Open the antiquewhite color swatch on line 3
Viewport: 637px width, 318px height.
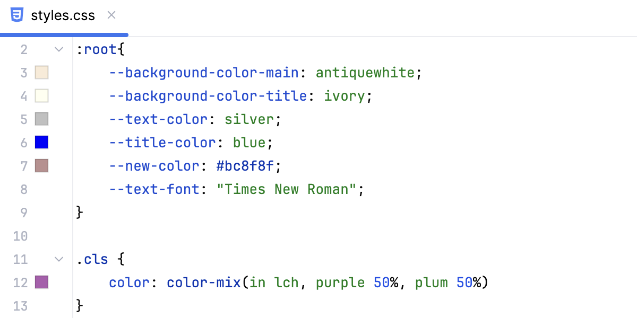(x=41, y=72)
